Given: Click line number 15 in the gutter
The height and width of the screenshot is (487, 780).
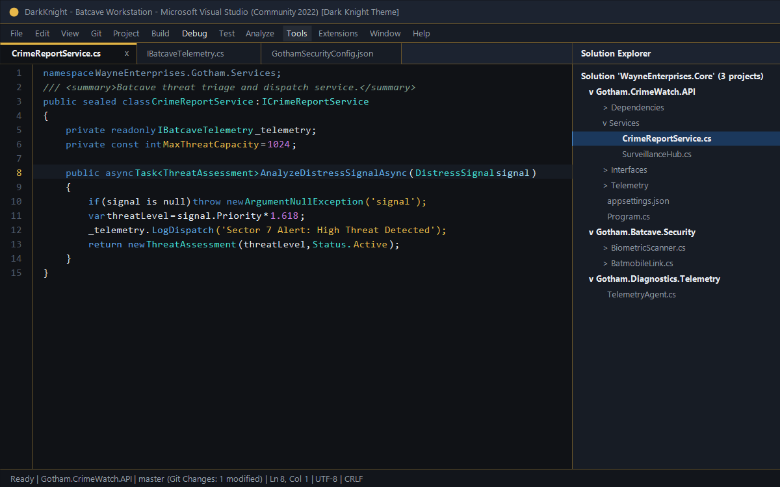Looking at the screenshot, I should [x=17, y=273].
